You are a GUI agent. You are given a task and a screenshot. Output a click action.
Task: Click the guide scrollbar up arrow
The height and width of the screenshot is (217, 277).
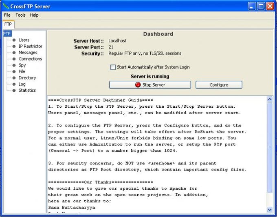coord(270,99)
